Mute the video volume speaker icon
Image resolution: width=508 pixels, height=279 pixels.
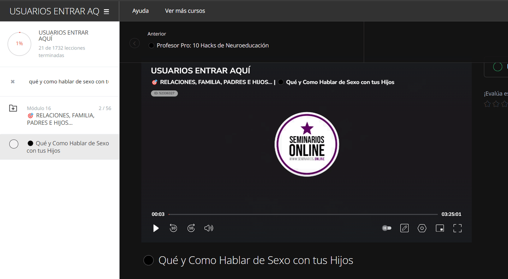coord(209,228)
